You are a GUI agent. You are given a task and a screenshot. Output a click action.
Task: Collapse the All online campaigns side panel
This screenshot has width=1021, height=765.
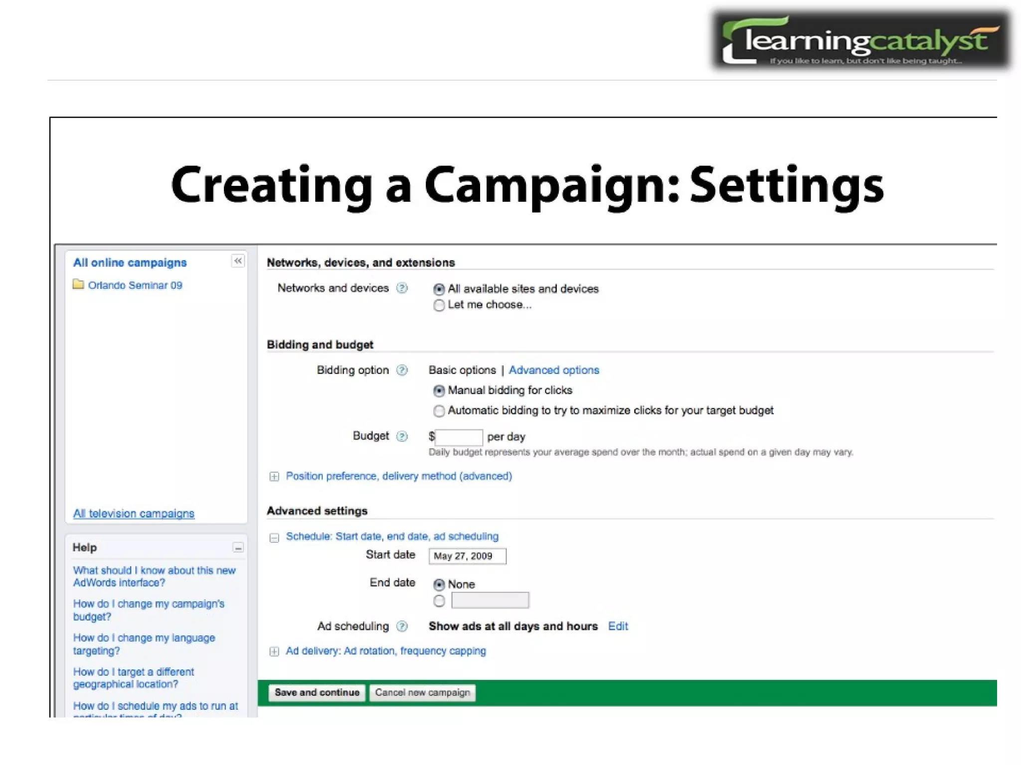coord(238,261)
